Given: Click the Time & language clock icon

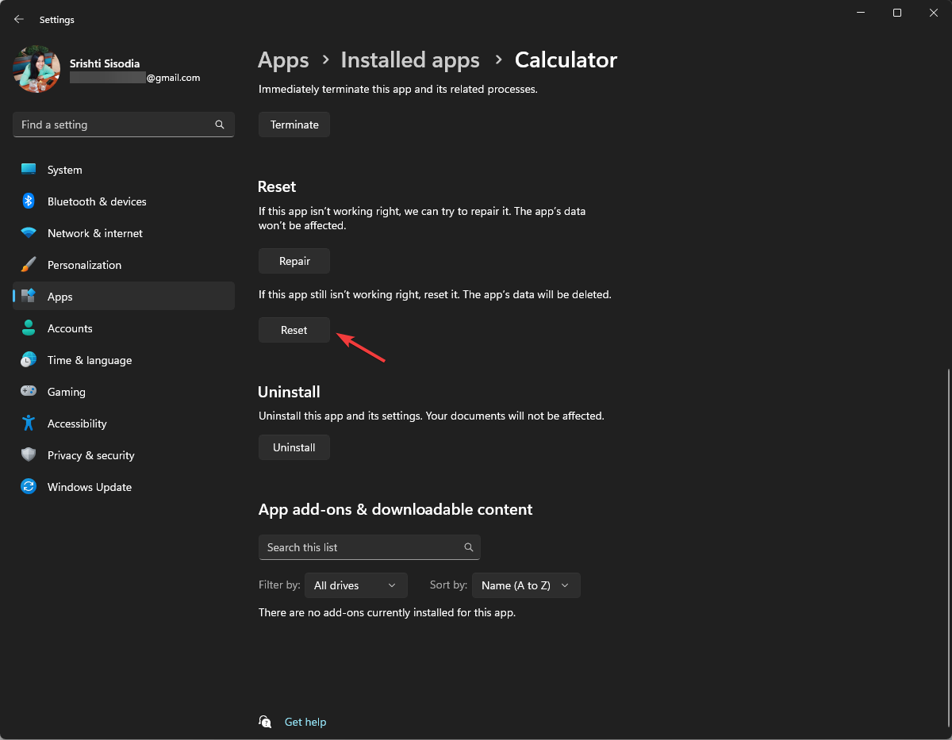Looking at the screenshot, I should pos(29,360).
